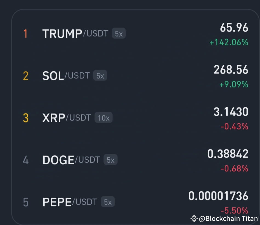The image size is (260, 225).
Task: Click the SOL price of 268.56
Action: click(231, 69)
